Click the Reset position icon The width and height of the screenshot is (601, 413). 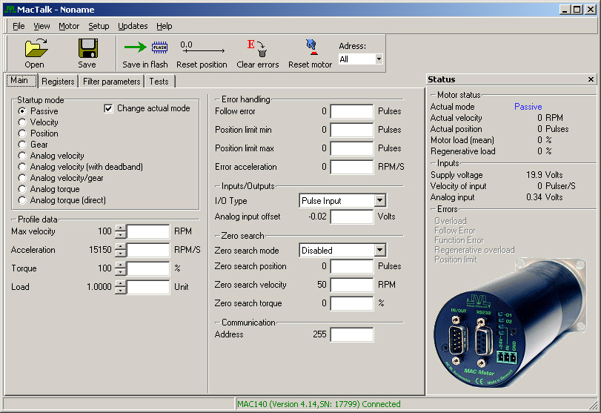pos(202,47)
